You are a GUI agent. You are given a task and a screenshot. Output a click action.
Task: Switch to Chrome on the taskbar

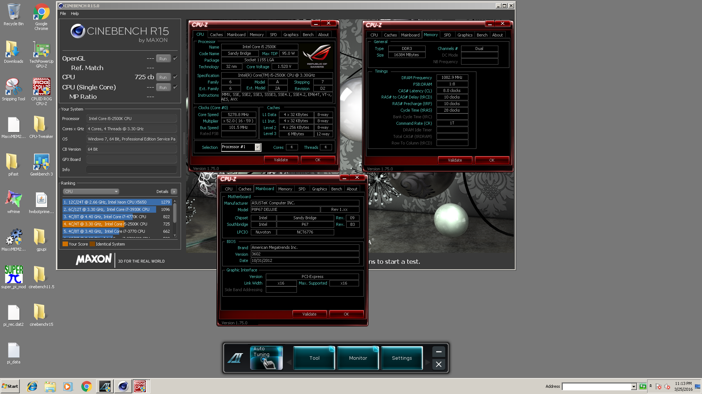[x=86, y=386]
